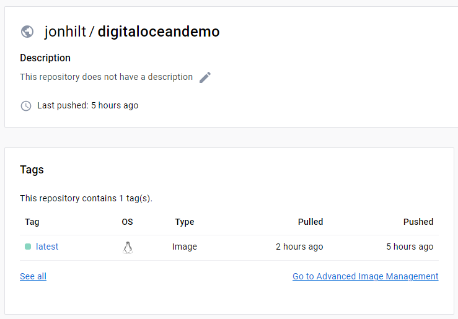The image size is (458, 319).
Task: Click the Tag column header
Action: point(32,222)
